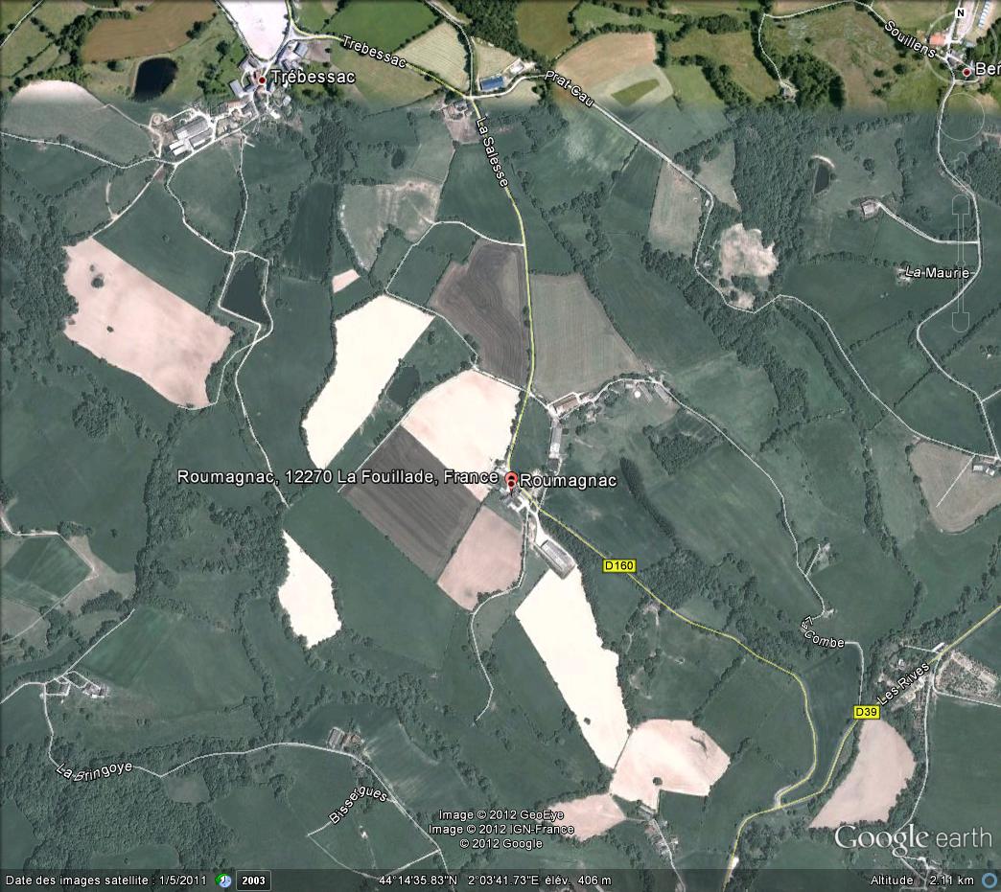Click the red village marker near Souillens

pos(966,72)
